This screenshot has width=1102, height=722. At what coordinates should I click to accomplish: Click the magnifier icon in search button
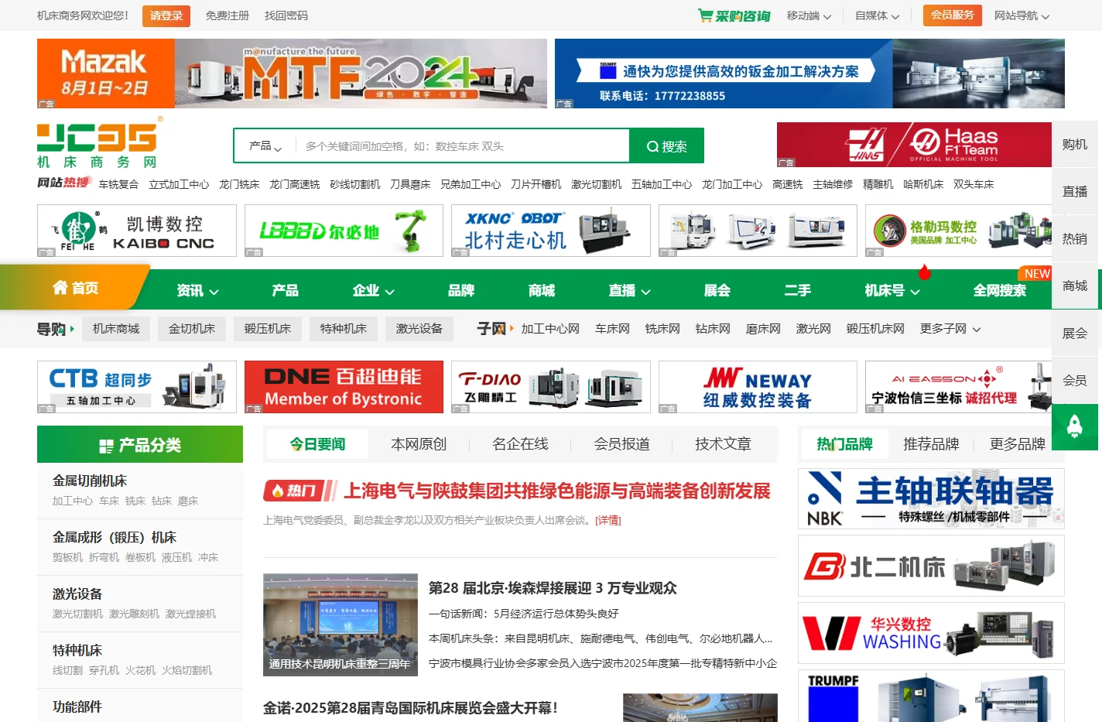[652, 146]
